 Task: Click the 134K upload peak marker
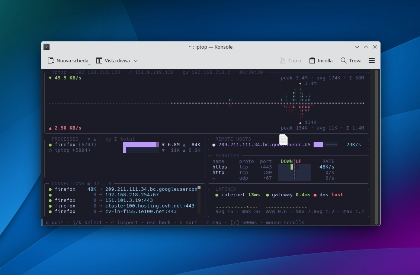[308, 122]
